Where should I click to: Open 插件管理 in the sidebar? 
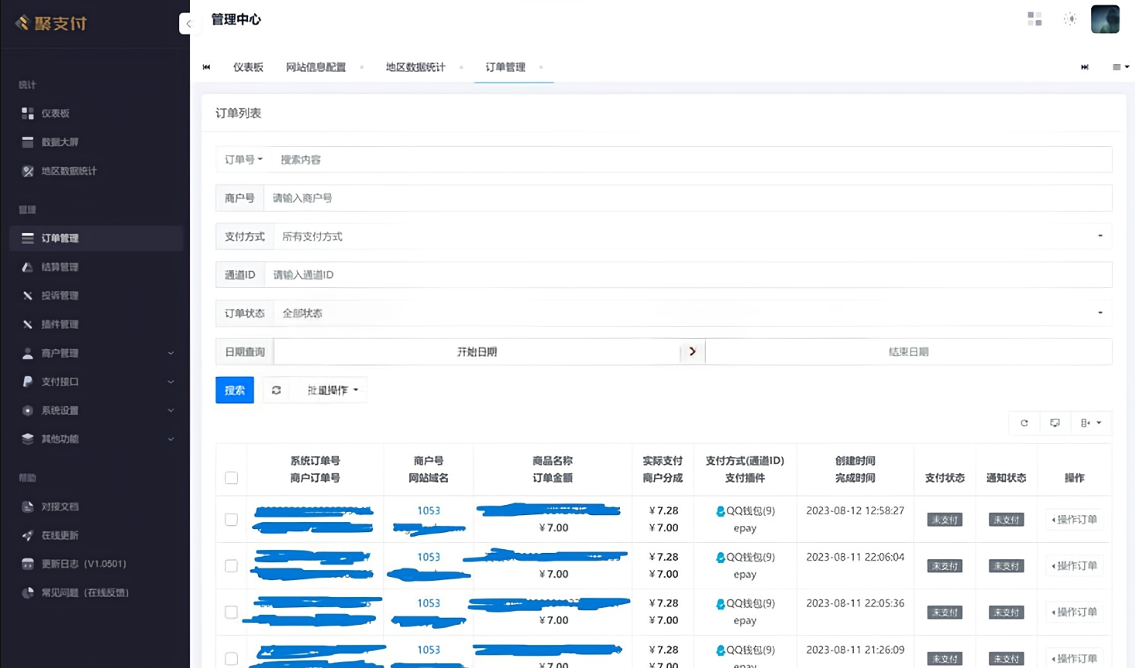96,324
